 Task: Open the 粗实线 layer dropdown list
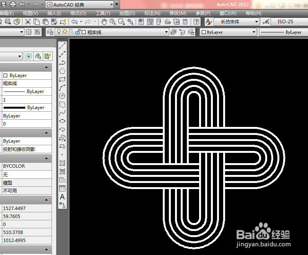pos(166,32)
